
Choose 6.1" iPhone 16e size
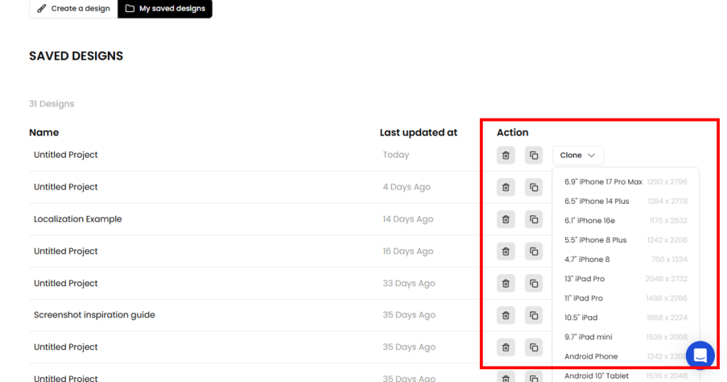point(625,221)
